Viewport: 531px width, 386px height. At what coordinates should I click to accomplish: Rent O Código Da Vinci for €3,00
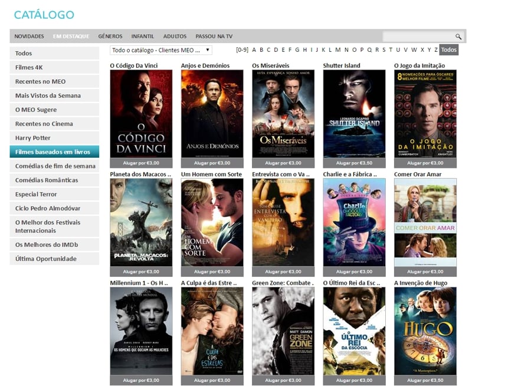pyautogui.click(x=141, y=163)
